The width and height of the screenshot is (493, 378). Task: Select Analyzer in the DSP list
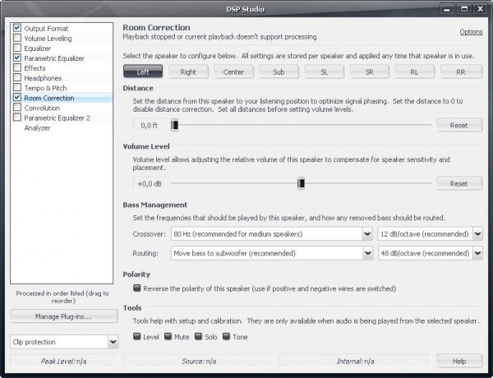coord(37,128)
